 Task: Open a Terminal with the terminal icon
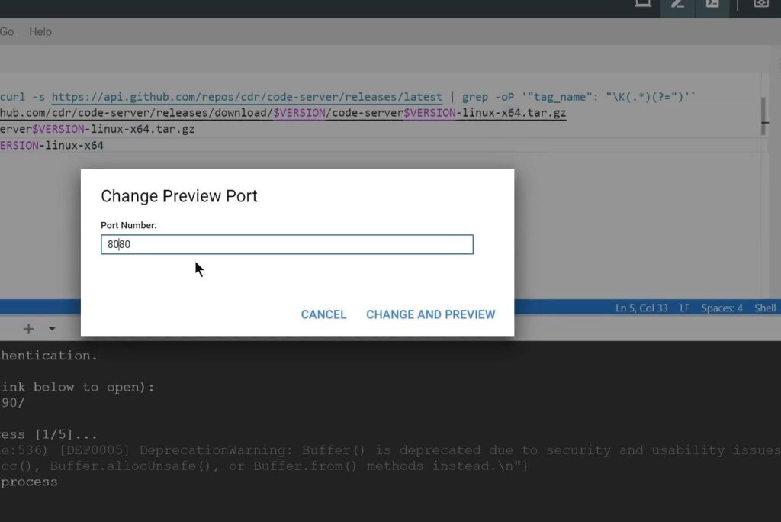click(712, 4)
